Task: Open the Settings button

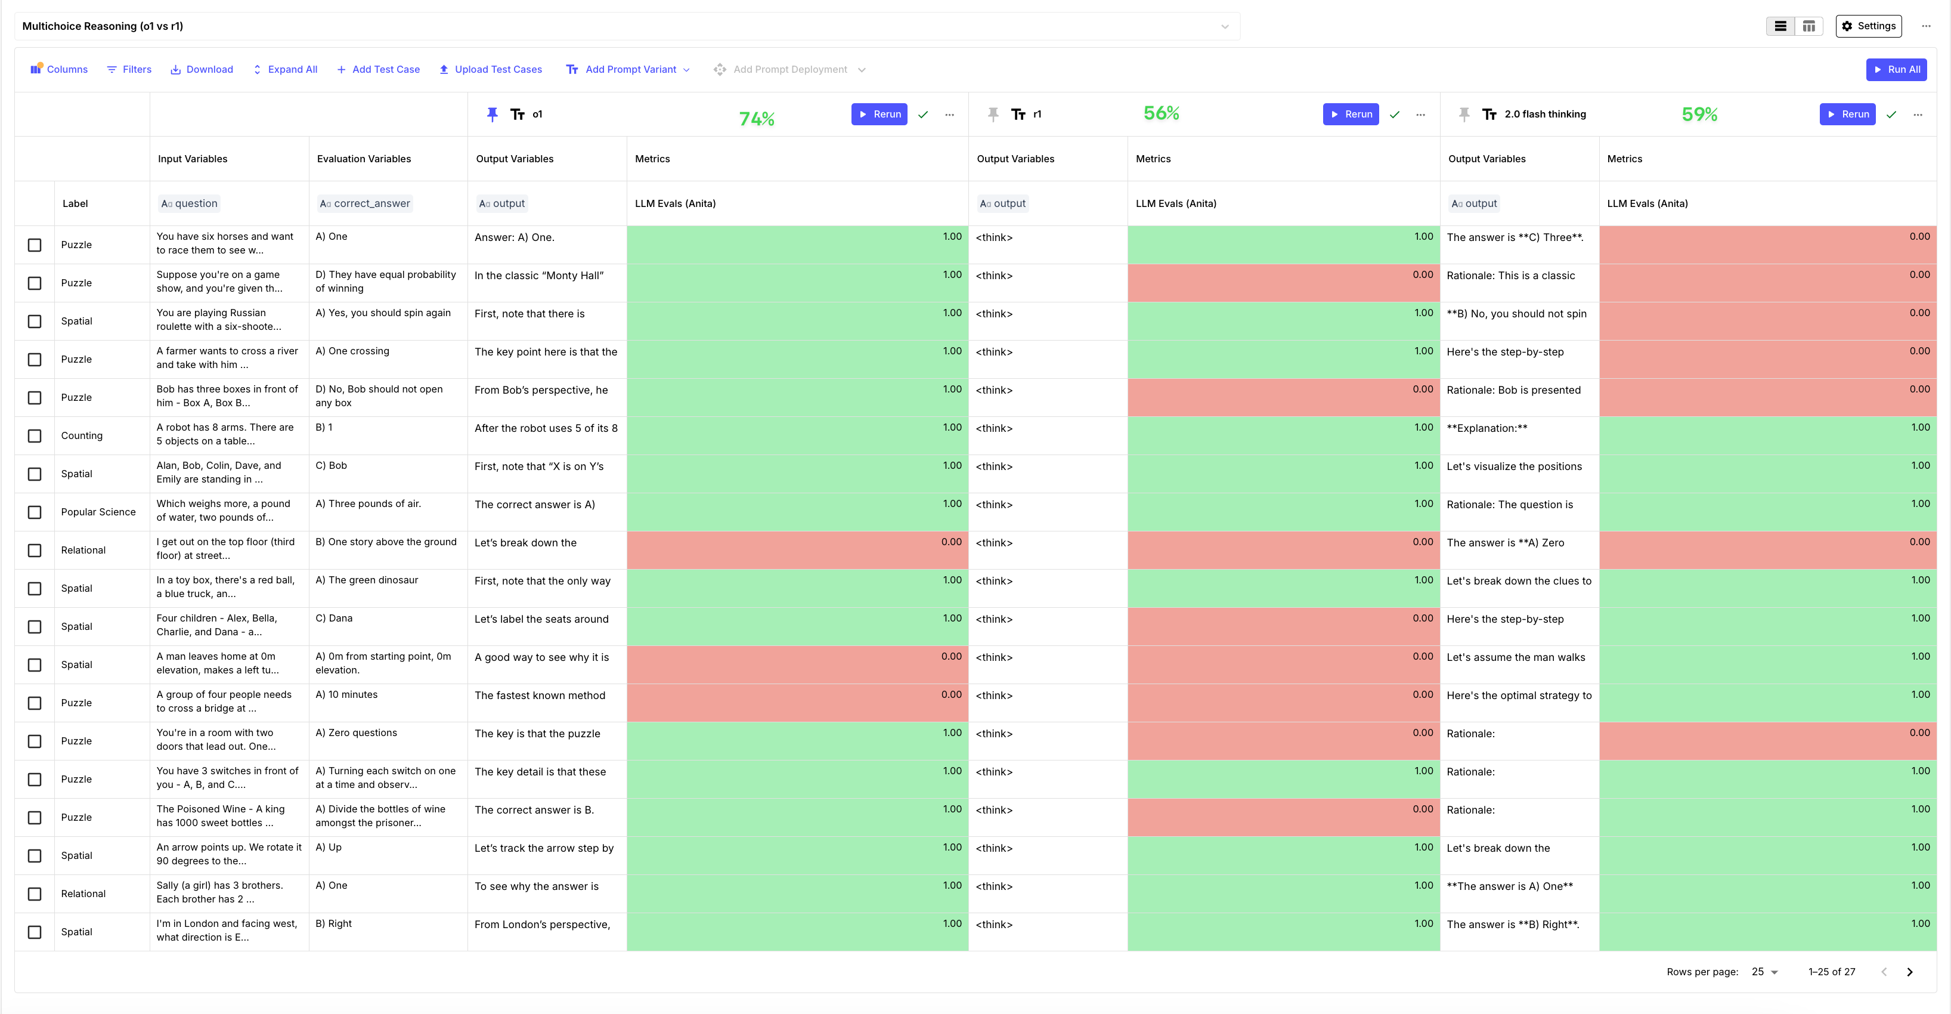Action: pyautogui.click(x=1869, y=26)
